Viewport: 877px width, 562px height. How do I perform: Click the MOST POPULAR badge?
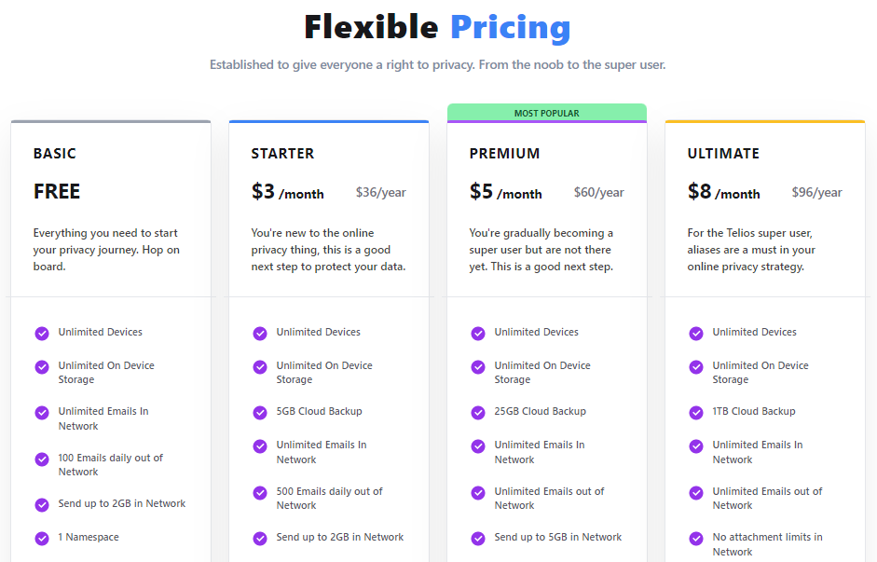pyautogui.click(x=547, y=113)
